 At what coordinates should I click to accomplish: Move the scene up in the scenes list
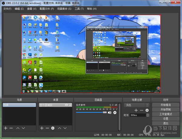click(x=18, y=128)
